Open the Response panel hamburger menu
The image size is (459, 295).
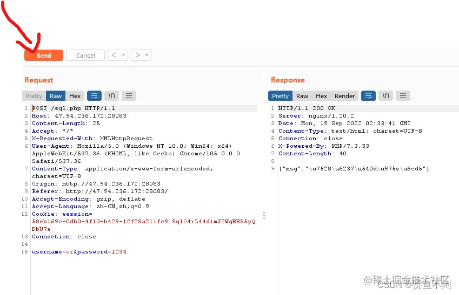pos(403,96)
